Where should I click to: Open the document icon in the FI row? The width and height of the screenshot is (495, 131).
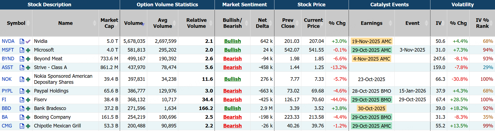click(22, 100)
